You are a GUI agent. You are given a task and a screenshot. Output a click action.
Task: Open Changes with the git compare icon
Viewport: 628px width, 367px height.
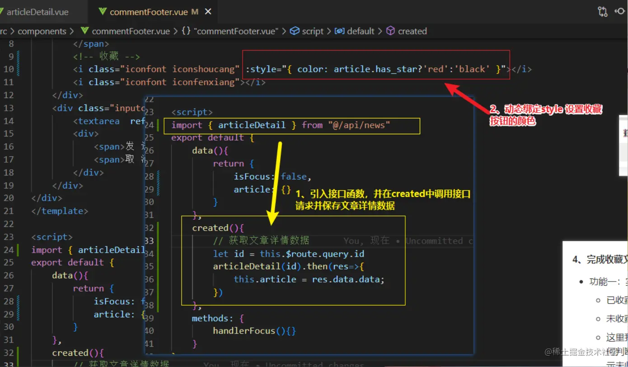[603, 12]
